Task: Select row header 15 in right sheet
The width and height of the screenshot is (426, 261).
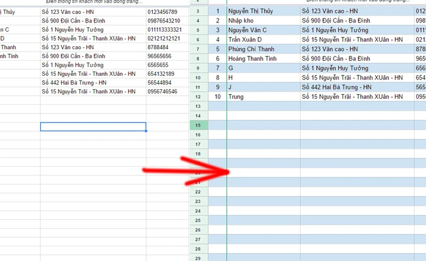Action: click(198, 125)
